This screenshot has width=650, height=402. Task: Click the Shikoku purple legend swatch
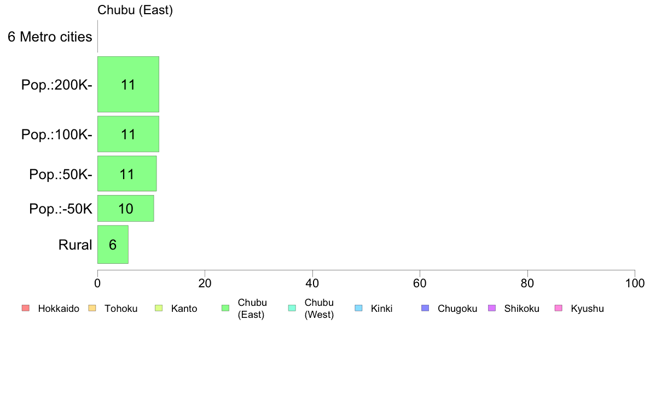492,308
